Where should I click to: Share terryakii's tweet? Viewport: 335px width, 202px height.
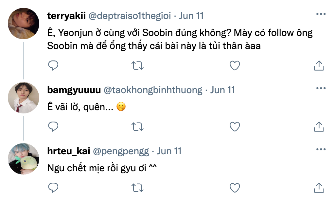pos(319,66)
